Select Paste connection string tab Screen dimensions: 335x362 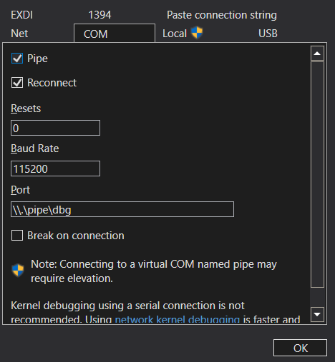[x=222, y=15]
